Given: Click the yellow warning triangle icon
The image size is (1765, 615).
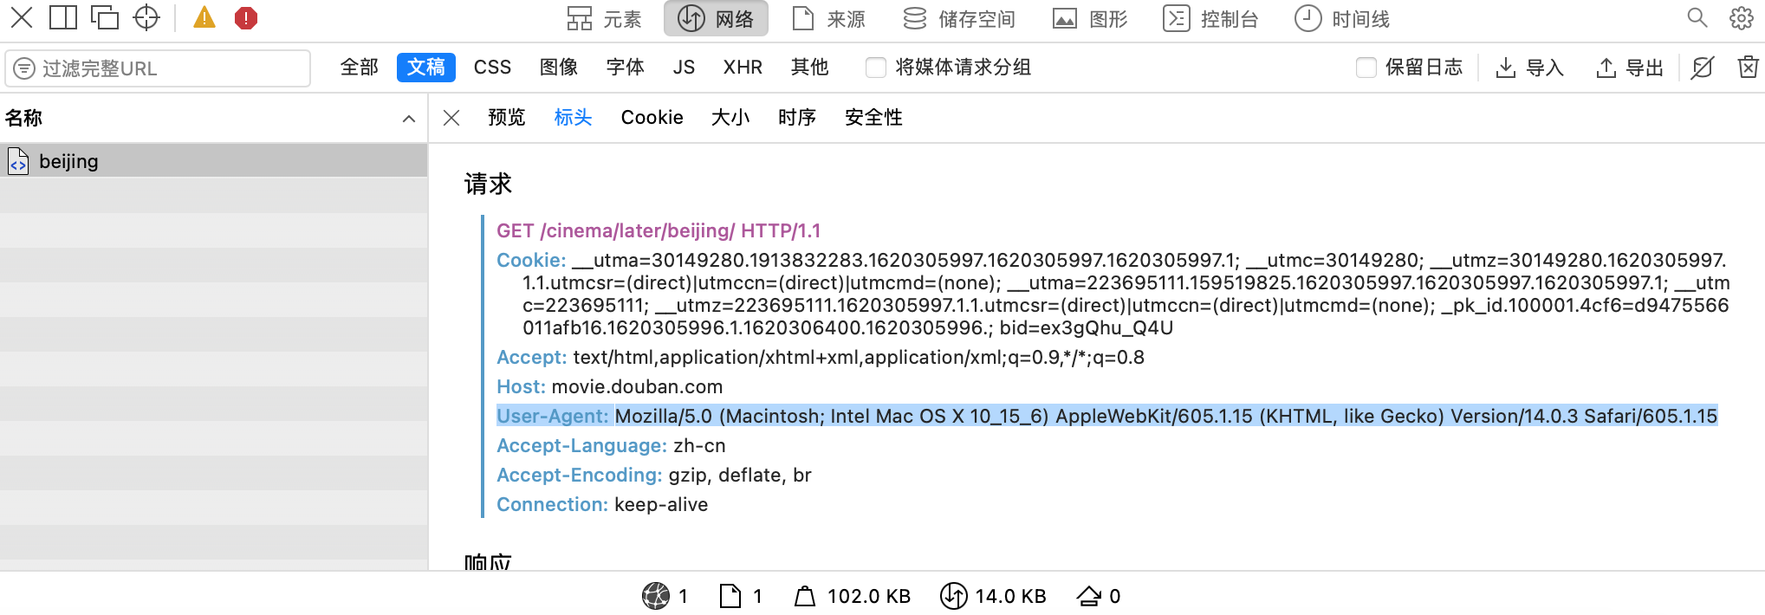Looking at the screenshot, I should point(204,18).
